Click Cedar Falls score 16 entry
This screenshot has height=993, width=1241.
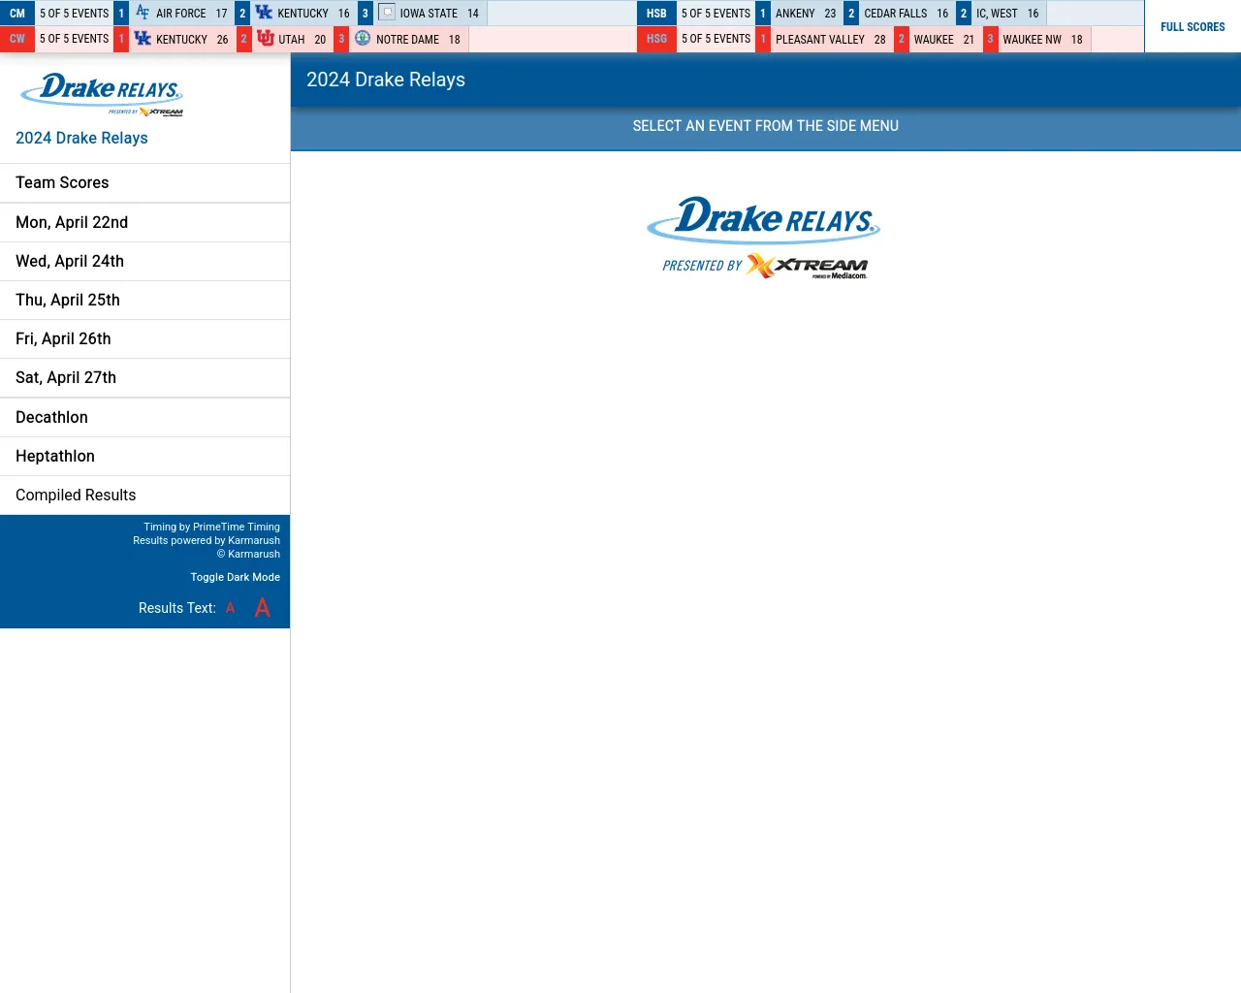(907, 13)
